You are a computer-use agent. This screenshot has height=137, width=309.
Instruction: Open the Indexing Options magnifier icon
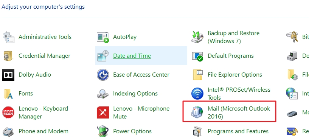(x=102, y=94)
